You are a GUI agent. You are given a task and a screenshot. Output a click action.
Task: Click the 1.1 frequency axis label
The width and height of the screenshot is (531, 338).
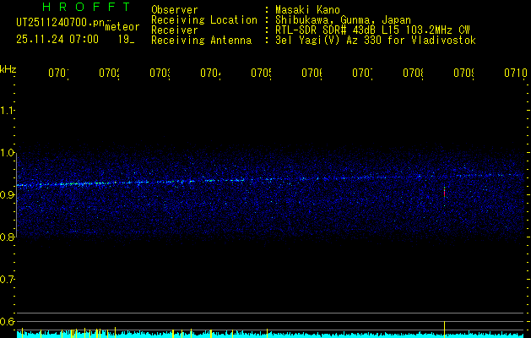pyautogui.click(x=8, y=111)
